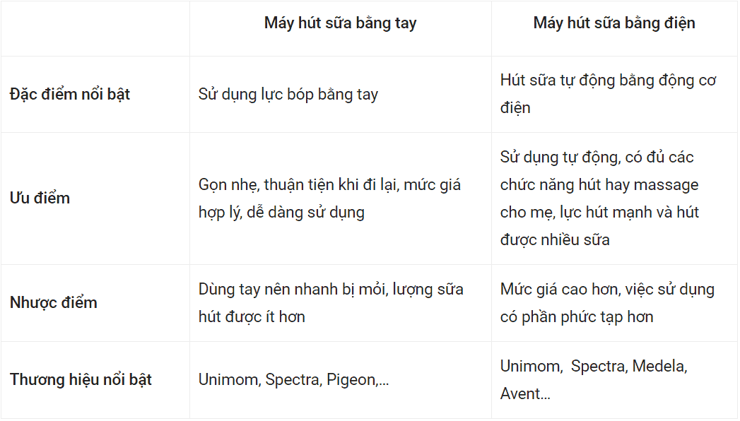Click the "Sử dụng lực bóp bằng tay" cell
740x421 pixels.
[x=288, y=95]
